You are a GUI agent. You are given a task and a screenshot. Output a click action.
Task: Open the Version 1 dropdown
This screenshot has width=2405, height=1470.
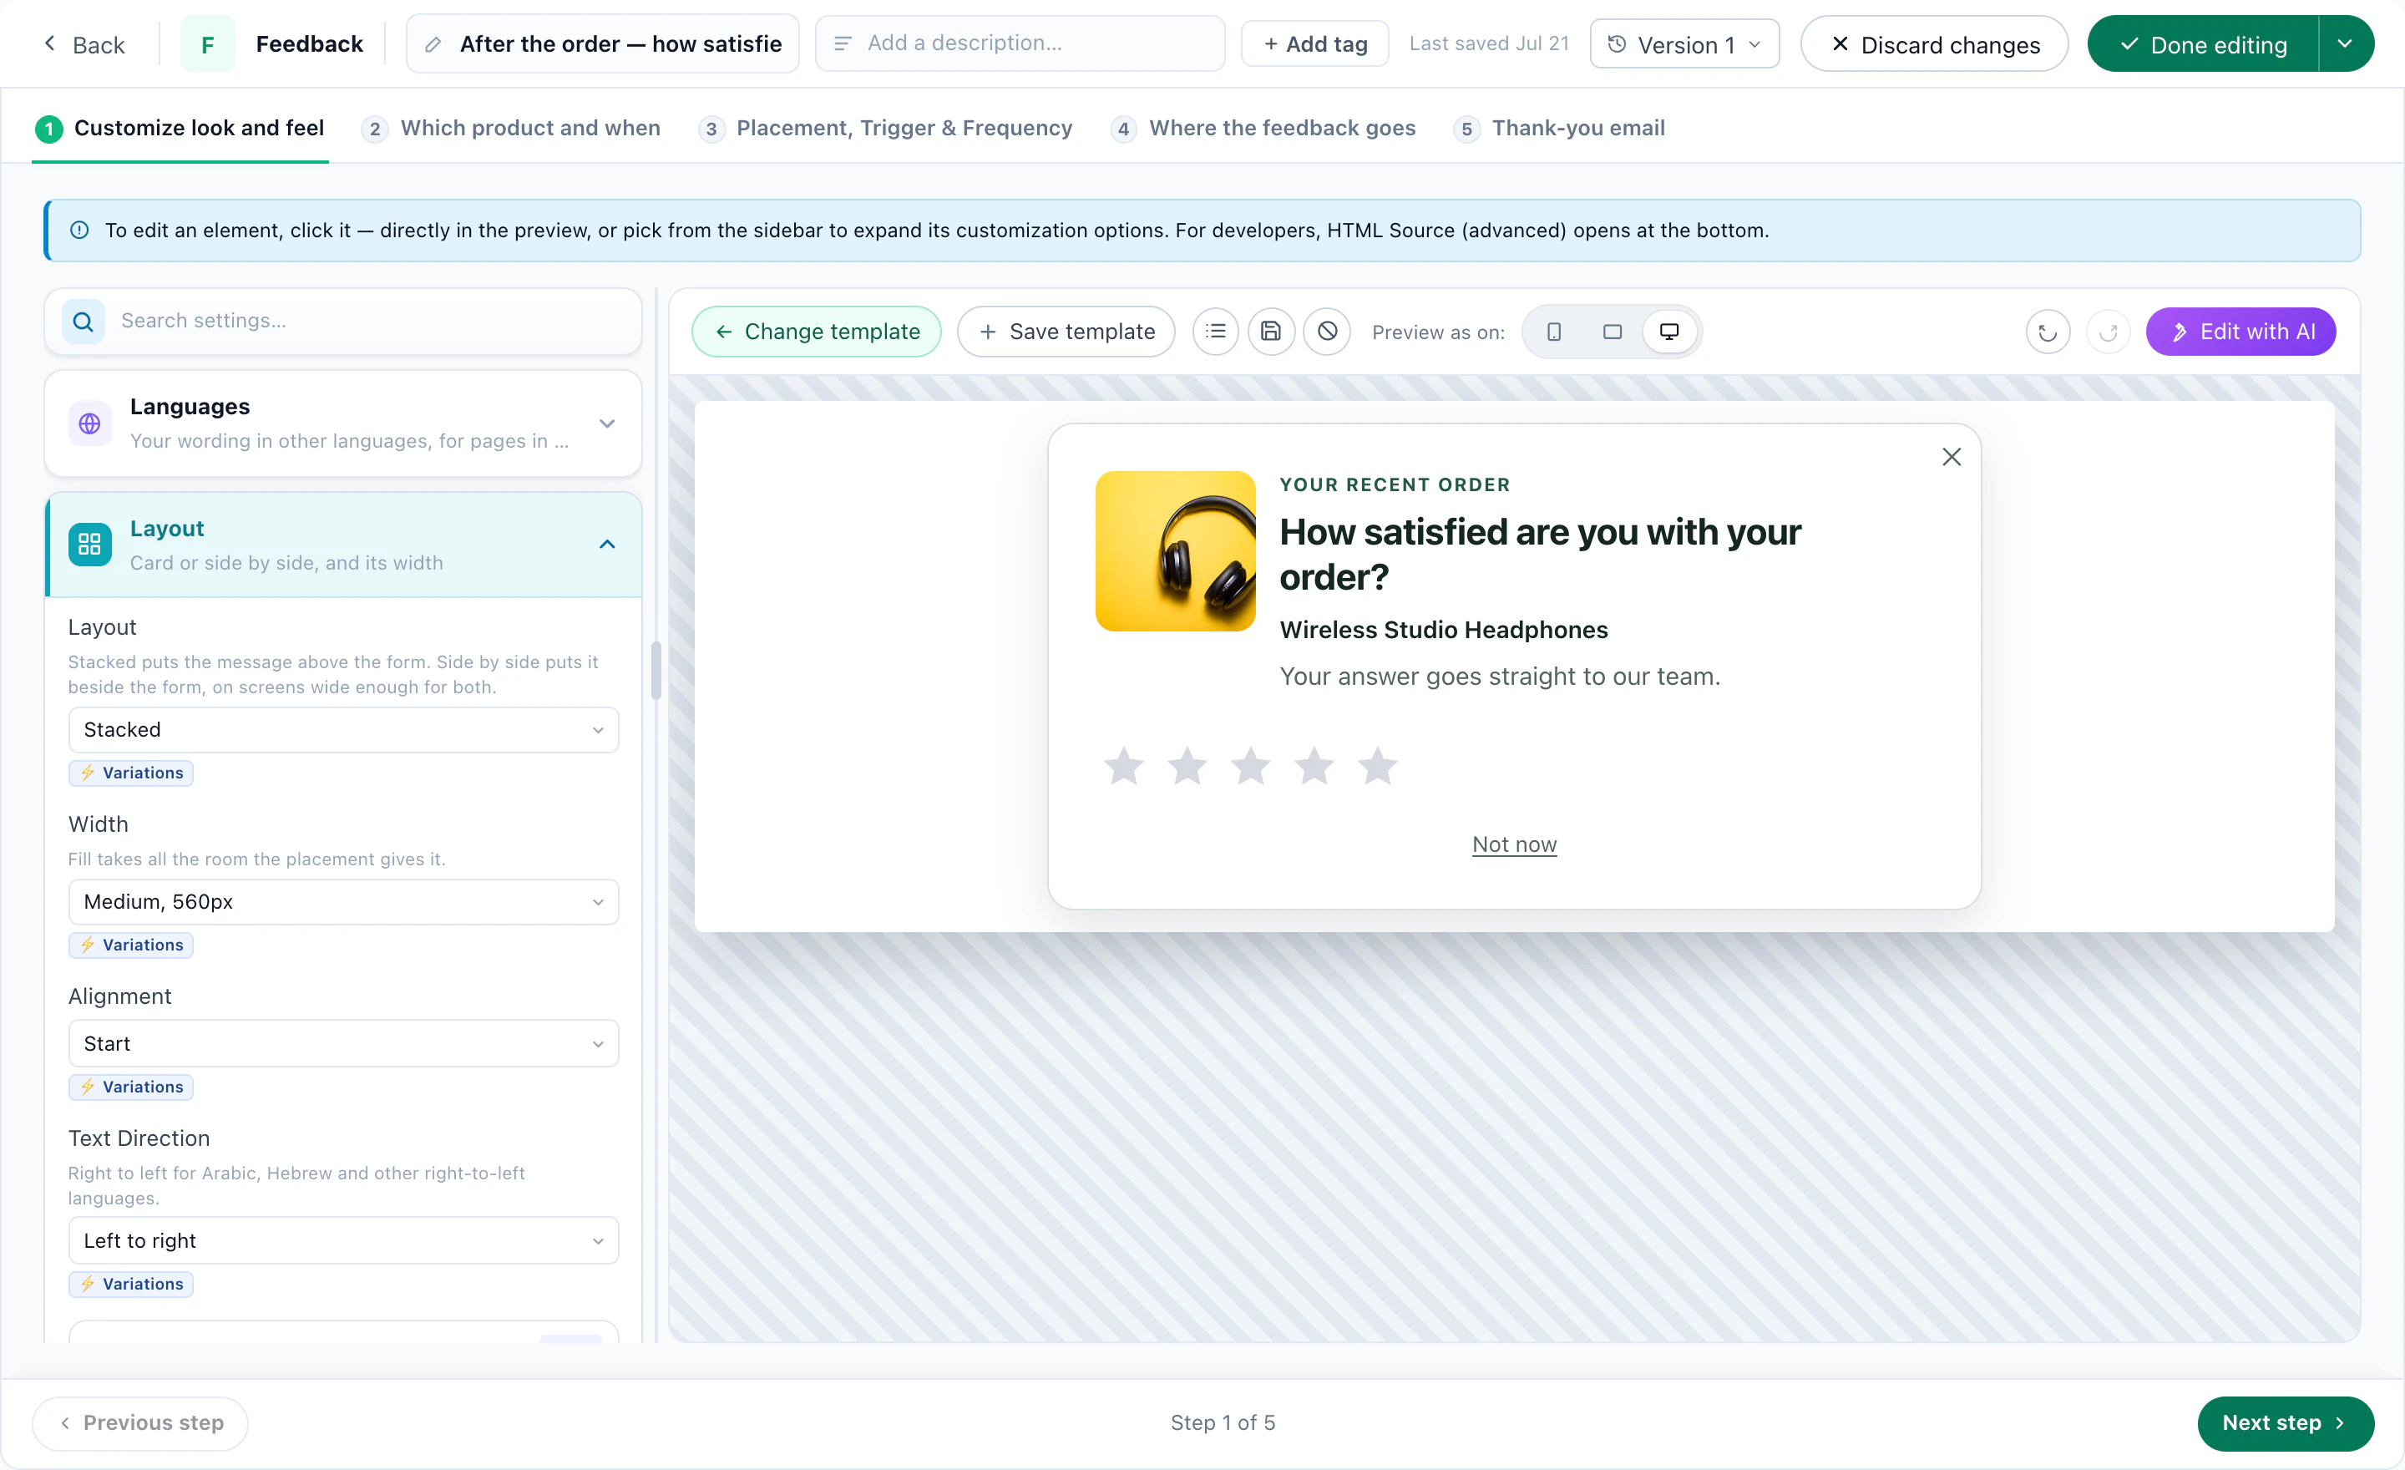[1684, 45]
